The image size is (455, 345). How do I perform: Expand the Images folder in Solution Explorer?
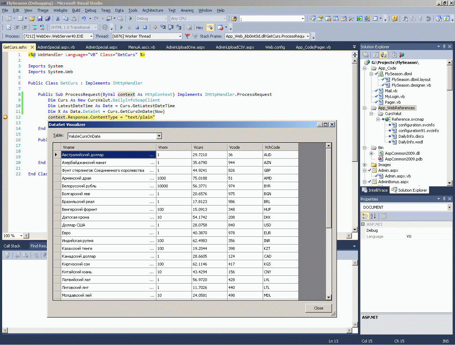364,165
